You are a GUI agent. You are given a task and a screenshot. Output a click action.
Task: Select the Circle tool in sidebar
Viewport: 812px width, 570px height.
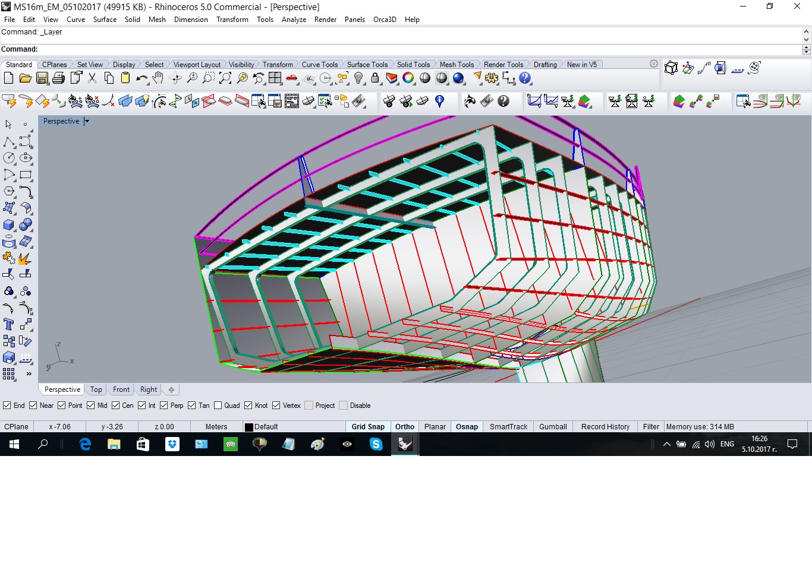(x=9, y=158)
